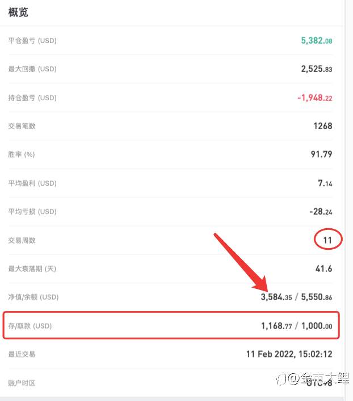353x401 pixels.
Task: Click the 胜率 percentage 91.79
Action: [321, 154]
